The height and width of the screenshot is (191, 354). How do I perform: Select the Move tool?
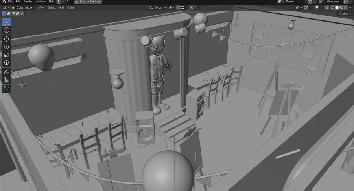6,39
